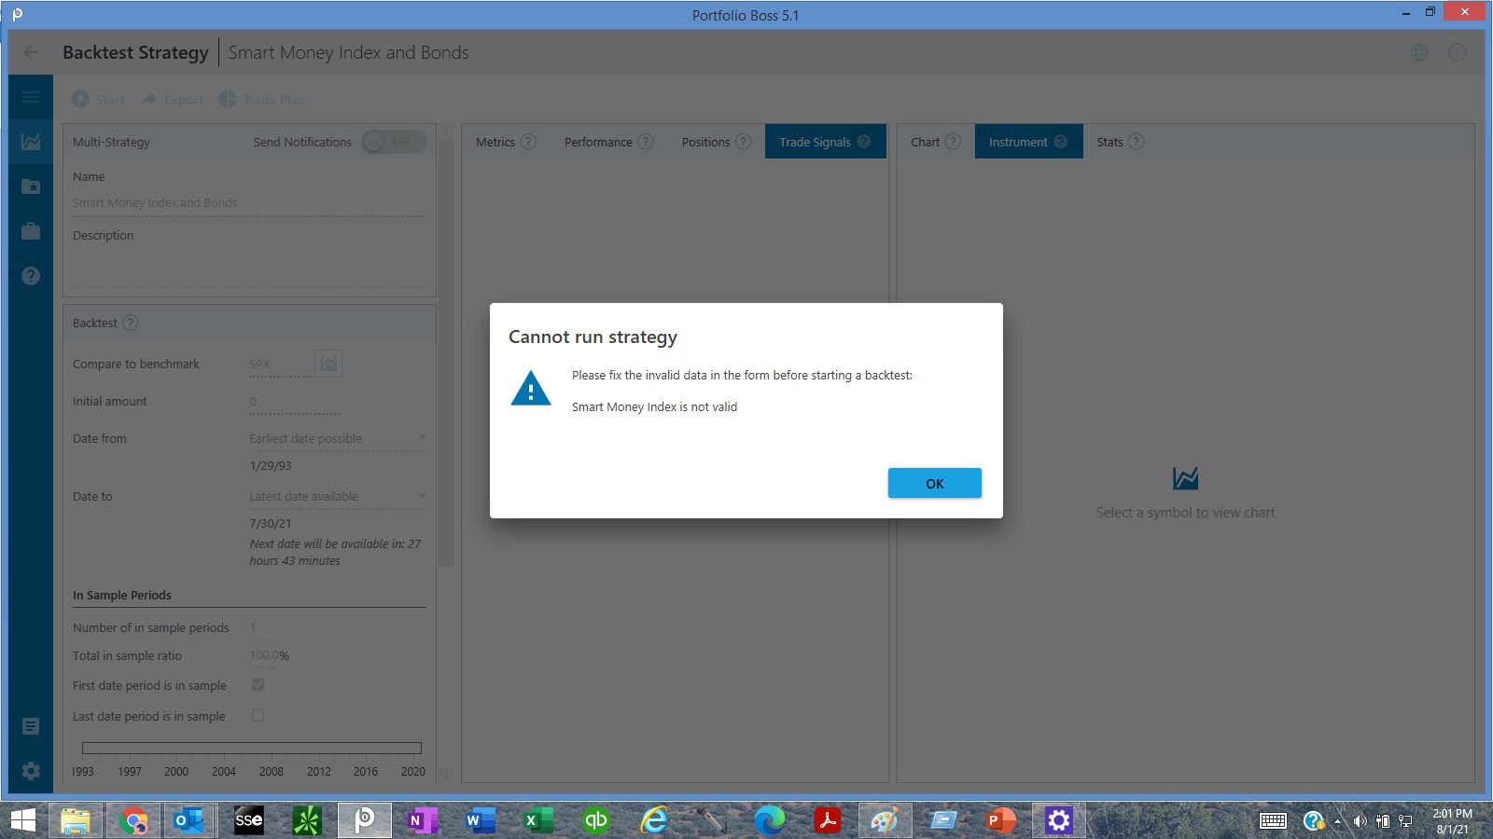Screen dimensions: 1493x839
Task: Click the in-sample periods timeline bar
Action: click(251, 748)
